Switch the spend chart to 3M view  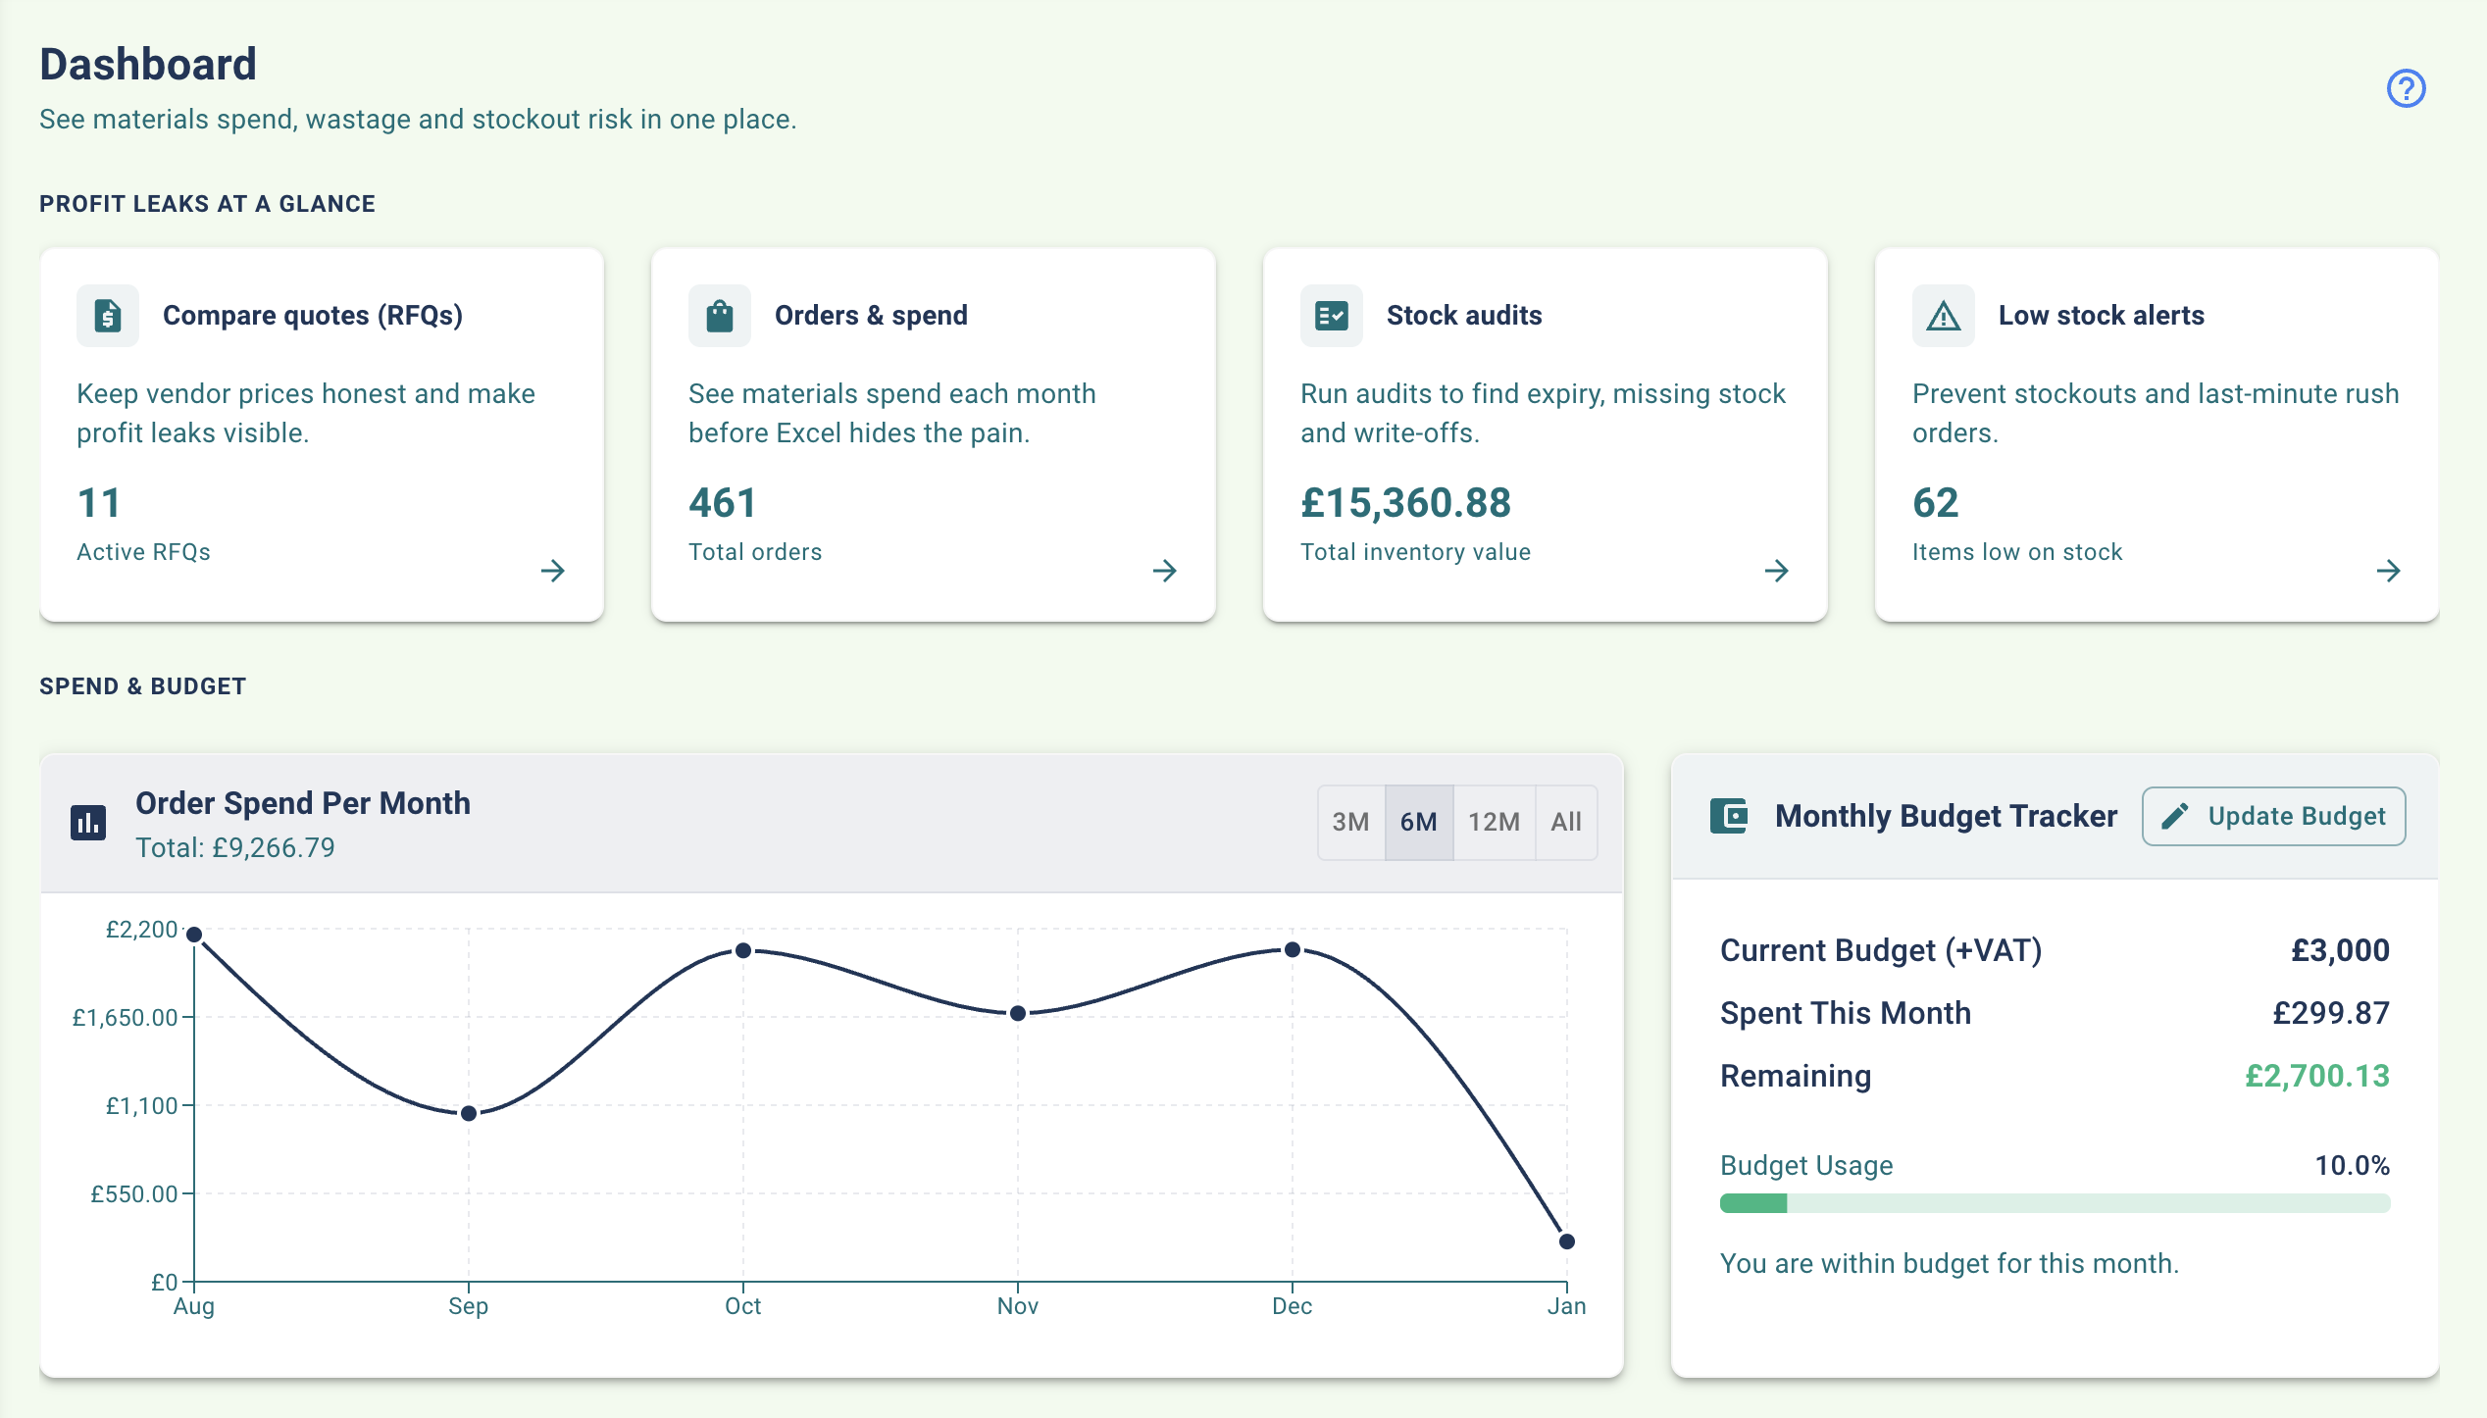click(x=1351, y=822)
